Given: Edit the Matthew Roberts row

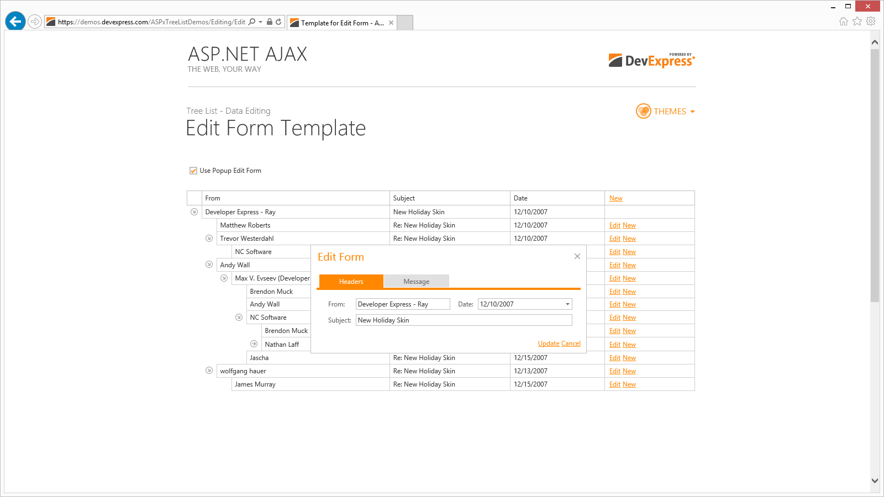Looking at the screenshot, I should coord(614,225).
